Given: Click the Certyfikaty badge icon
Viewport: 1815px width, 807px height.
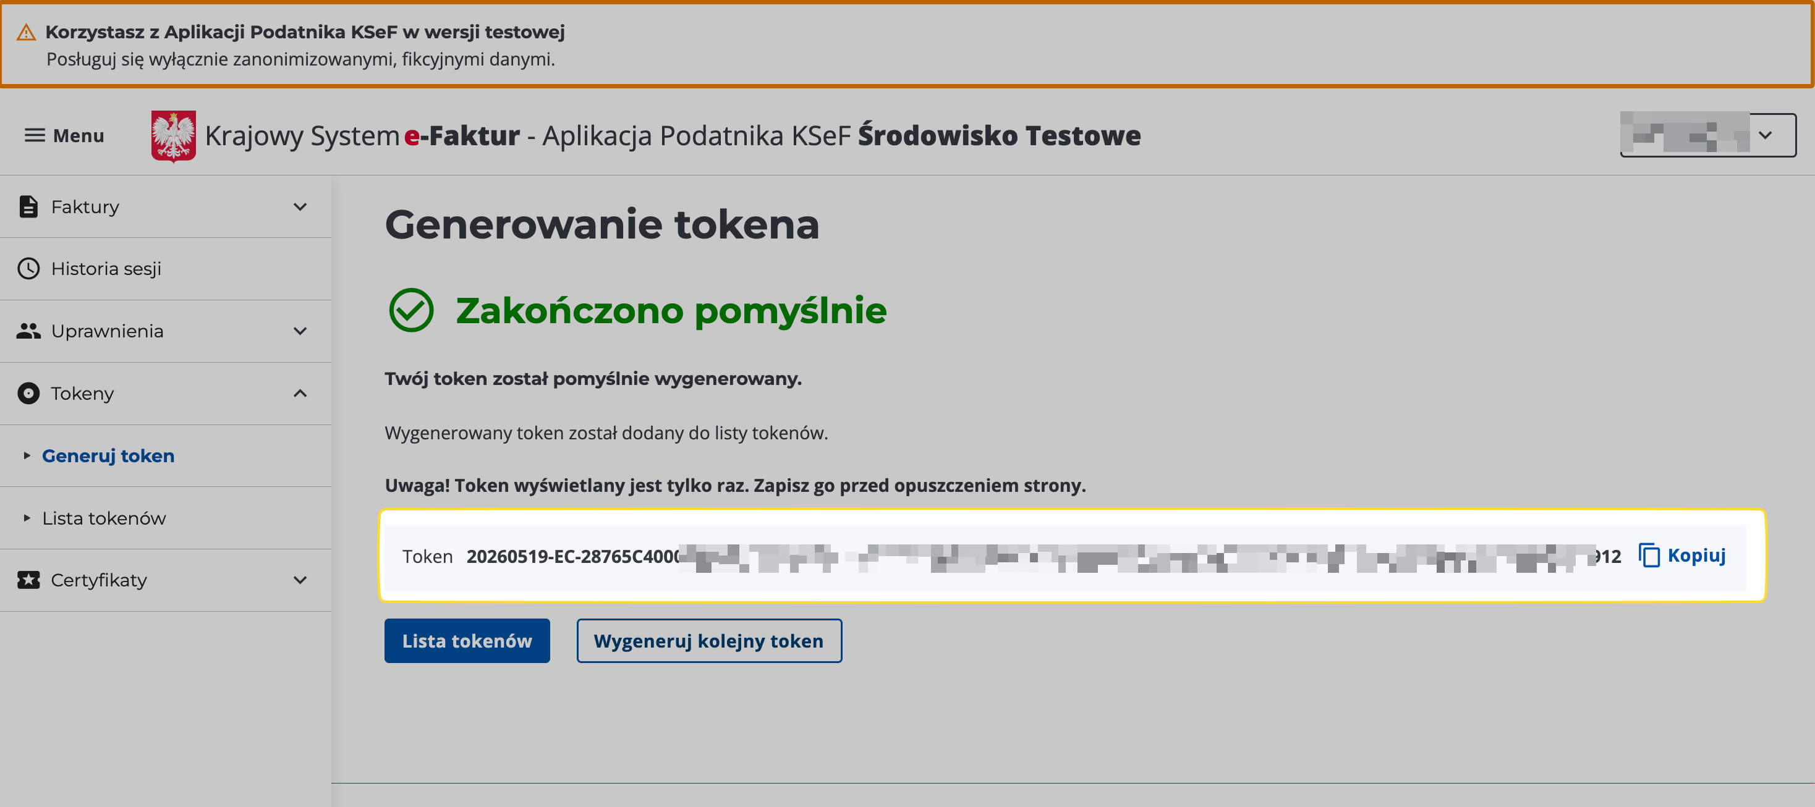Looking at the screenshot, I should click(x=28, y=580).
